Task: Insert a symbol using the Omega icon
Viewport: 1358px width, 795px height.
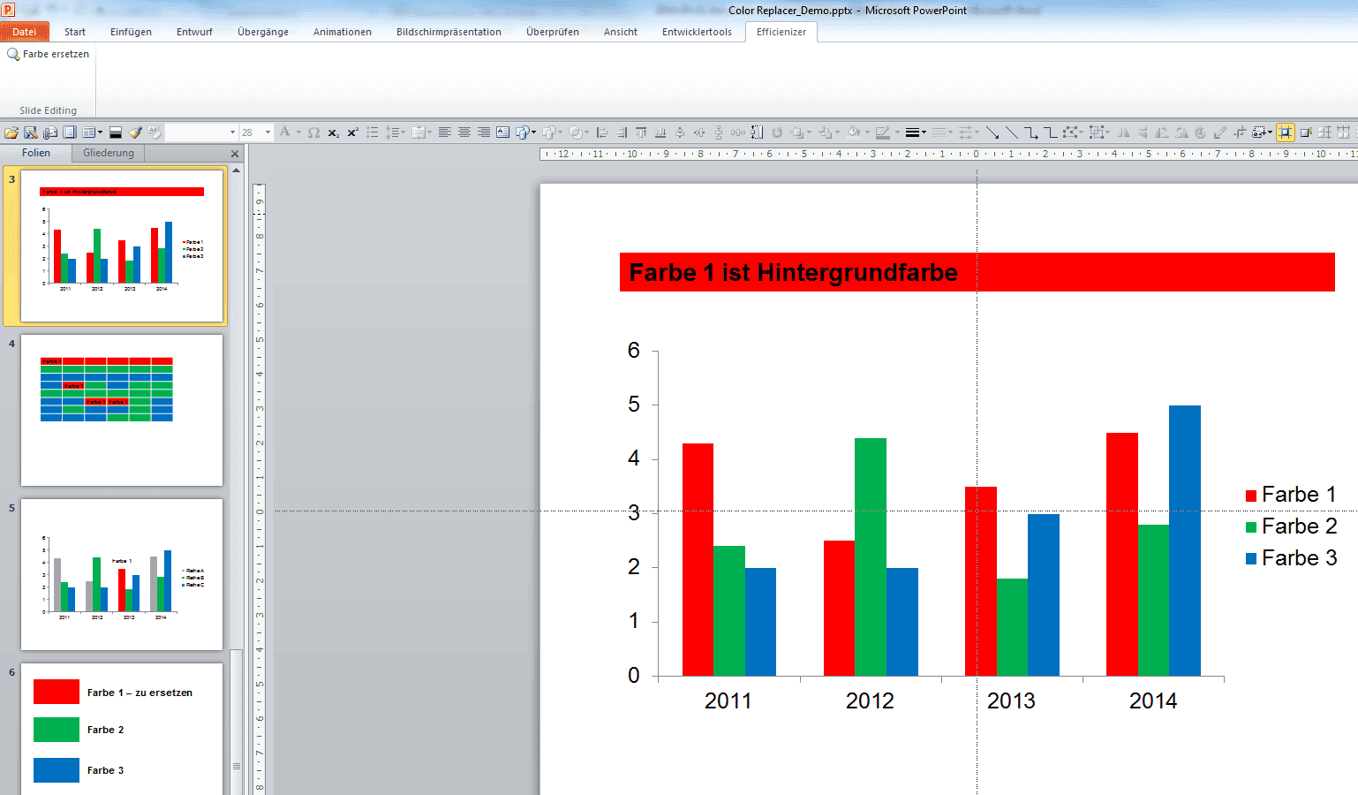Action: coord(313,132)
